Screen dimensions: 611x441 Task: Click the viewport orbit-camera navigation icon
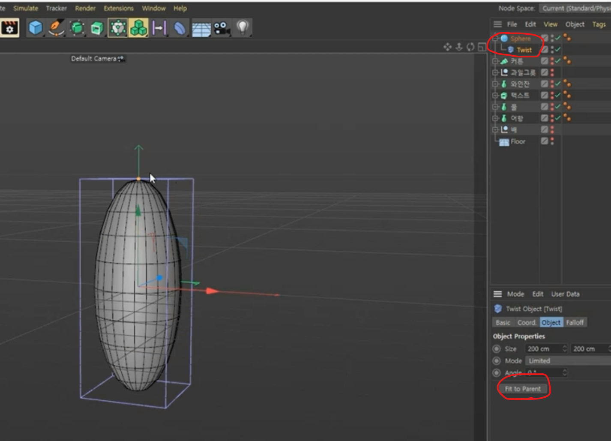pos(470,47)
